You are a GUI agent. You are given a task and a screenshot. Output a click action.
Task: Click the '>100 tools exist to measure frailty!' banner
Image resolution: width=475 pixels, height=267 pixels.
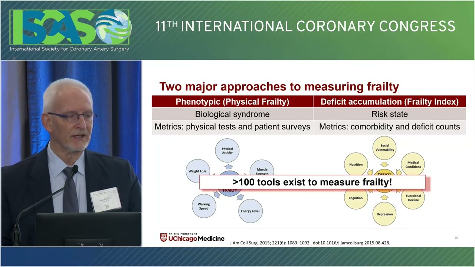click(312, 182)
